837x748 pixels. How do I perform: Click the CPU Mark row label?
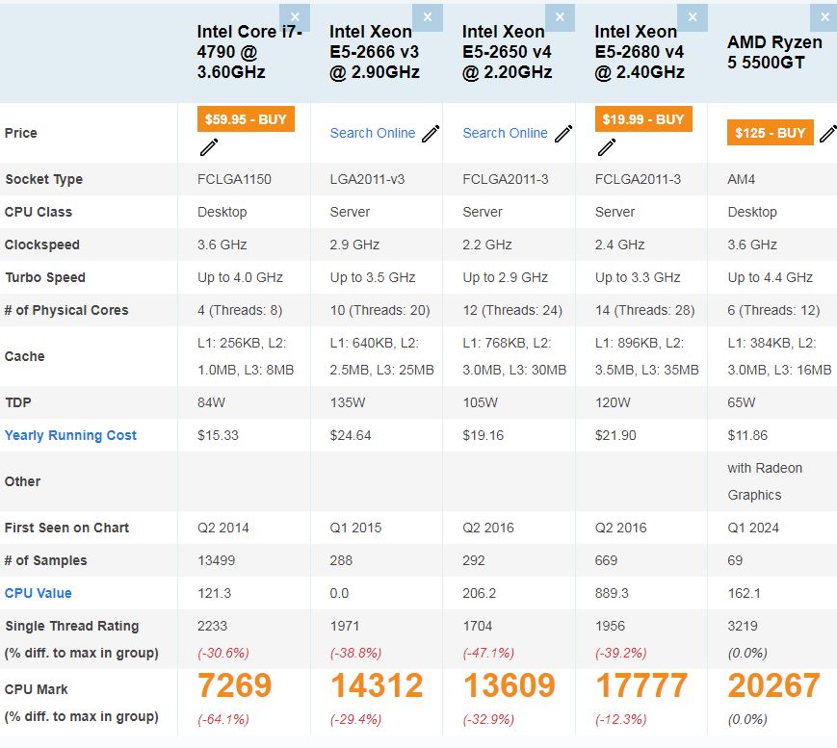37,689
